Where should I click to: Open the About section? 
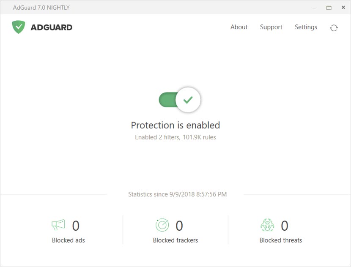[239, 27]
